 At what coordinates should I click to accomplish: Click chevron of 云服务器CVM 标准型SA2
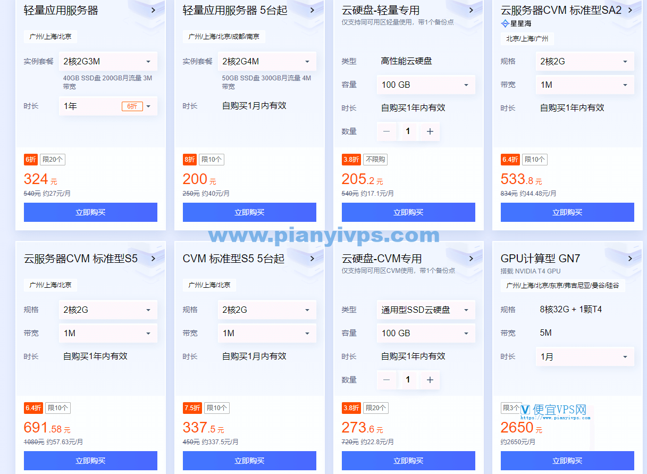[630, 10]
